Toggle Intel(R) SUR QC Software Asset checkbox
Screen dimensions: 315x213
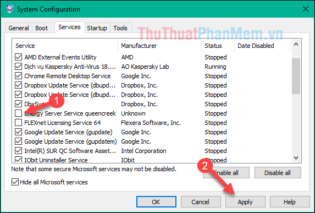tap(19, 151)
